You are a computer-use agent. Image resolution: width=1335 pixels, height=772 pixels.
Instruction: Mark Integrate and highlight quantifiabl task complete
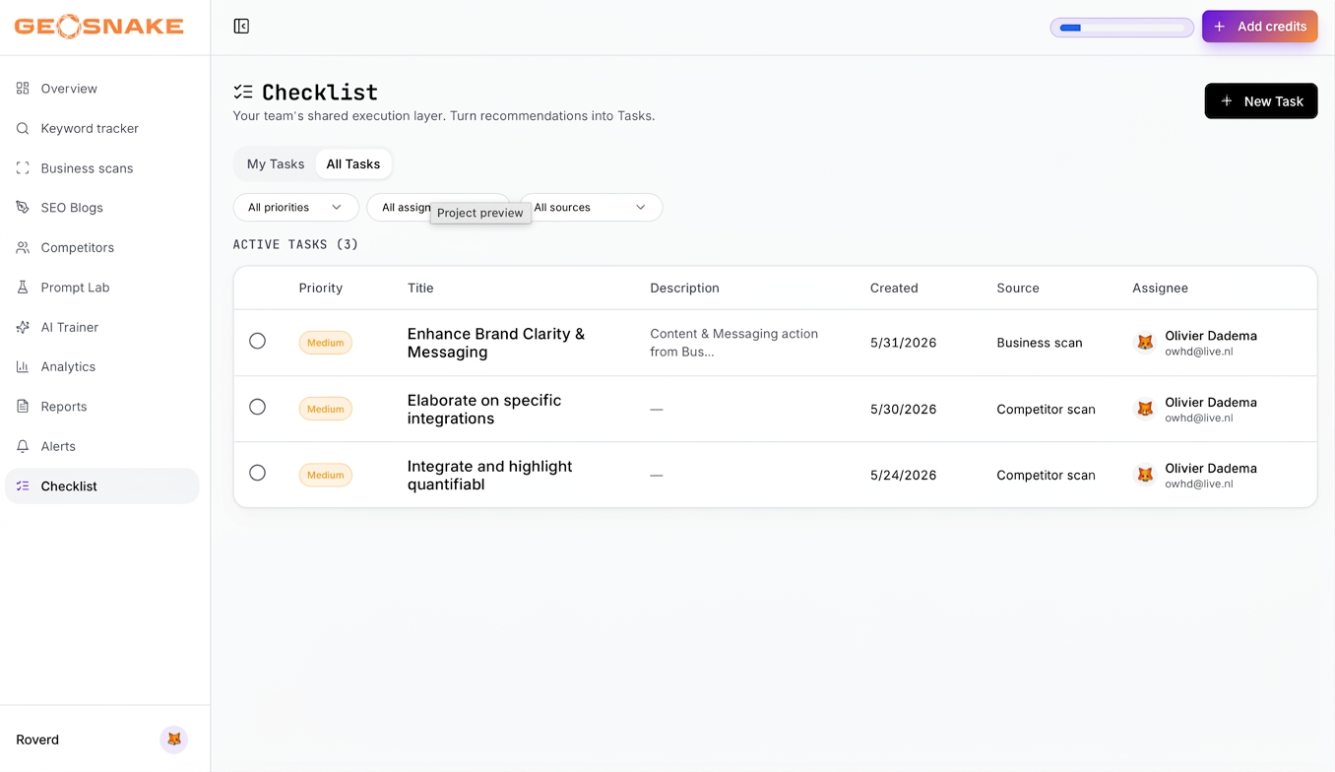257,473
